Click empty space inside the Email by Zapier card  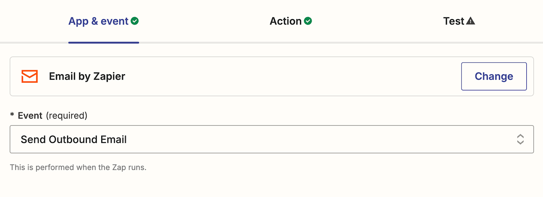tap(291, 76)
